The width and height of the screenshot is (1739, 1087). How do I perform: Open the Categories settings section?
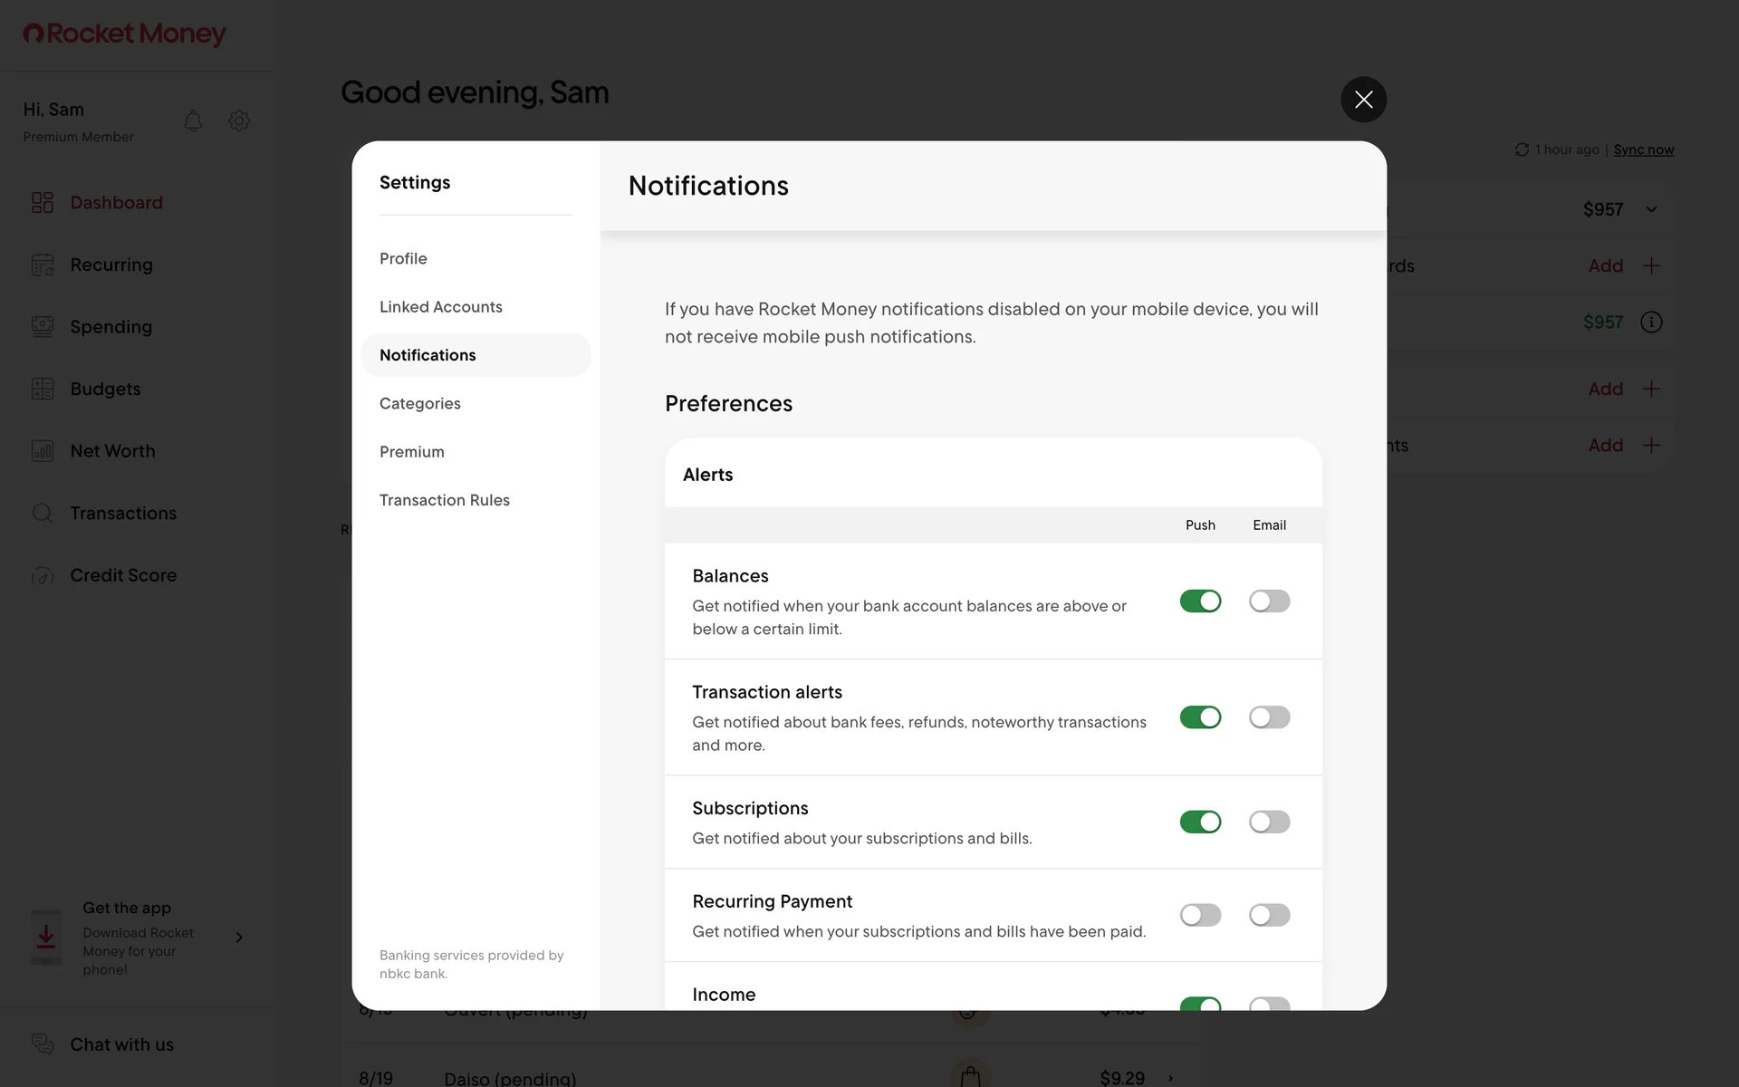(x=420, y=403)
